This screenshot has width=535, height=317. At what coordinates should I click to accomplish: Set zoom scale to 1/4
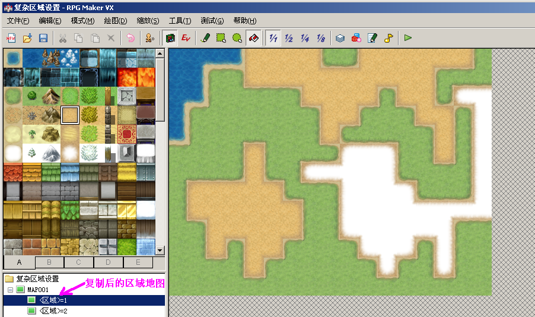pyautogui.click(x=305, y=38)
